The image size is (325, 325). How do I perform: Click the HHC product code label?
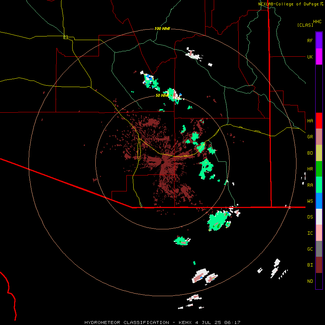pos(317,22)
